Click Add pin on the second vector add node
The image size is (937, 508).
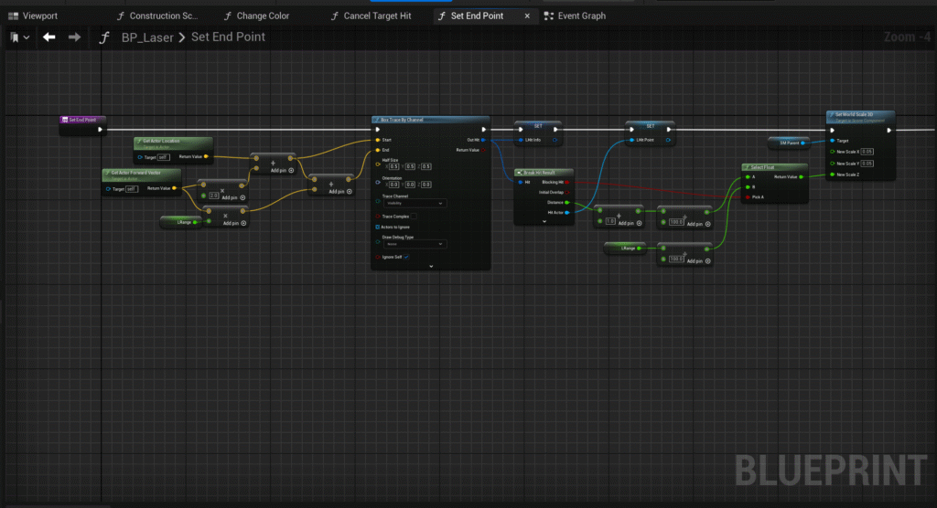340,192
